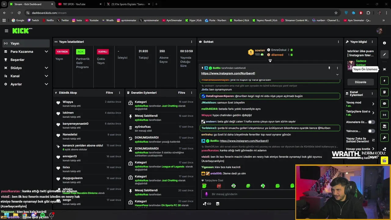Image resolution: width=391 pixels, height=220 pixels.
Task: Open pinned instagram.com/Nuriben41 link
Action: click(x=228, y=74)
